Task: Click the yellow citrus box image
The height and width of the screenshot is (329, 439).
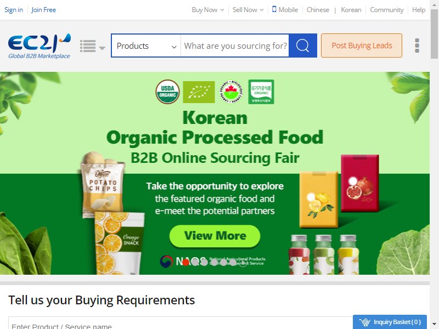Action: click(x=319, y=199)
